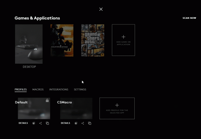Add profile for the selected app

pos(117,108)
